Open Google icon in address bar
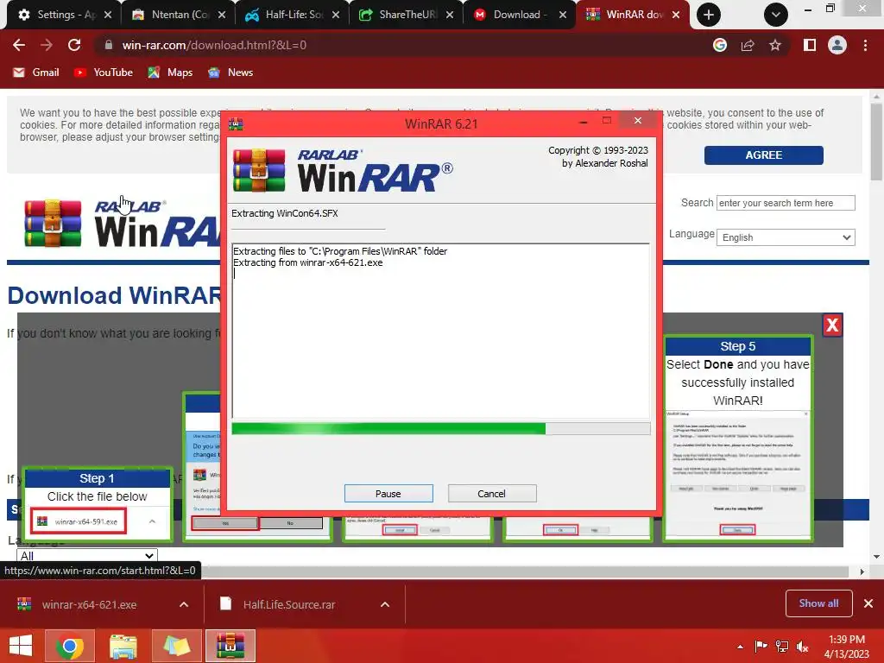Viewport: 884px width, 663px height. [720, 45]
